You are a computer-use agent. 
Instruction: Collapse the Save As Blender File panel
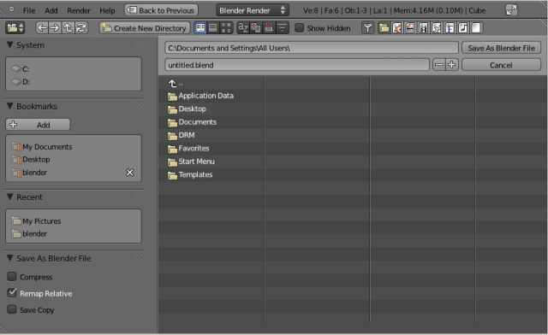tap(9, 258)
